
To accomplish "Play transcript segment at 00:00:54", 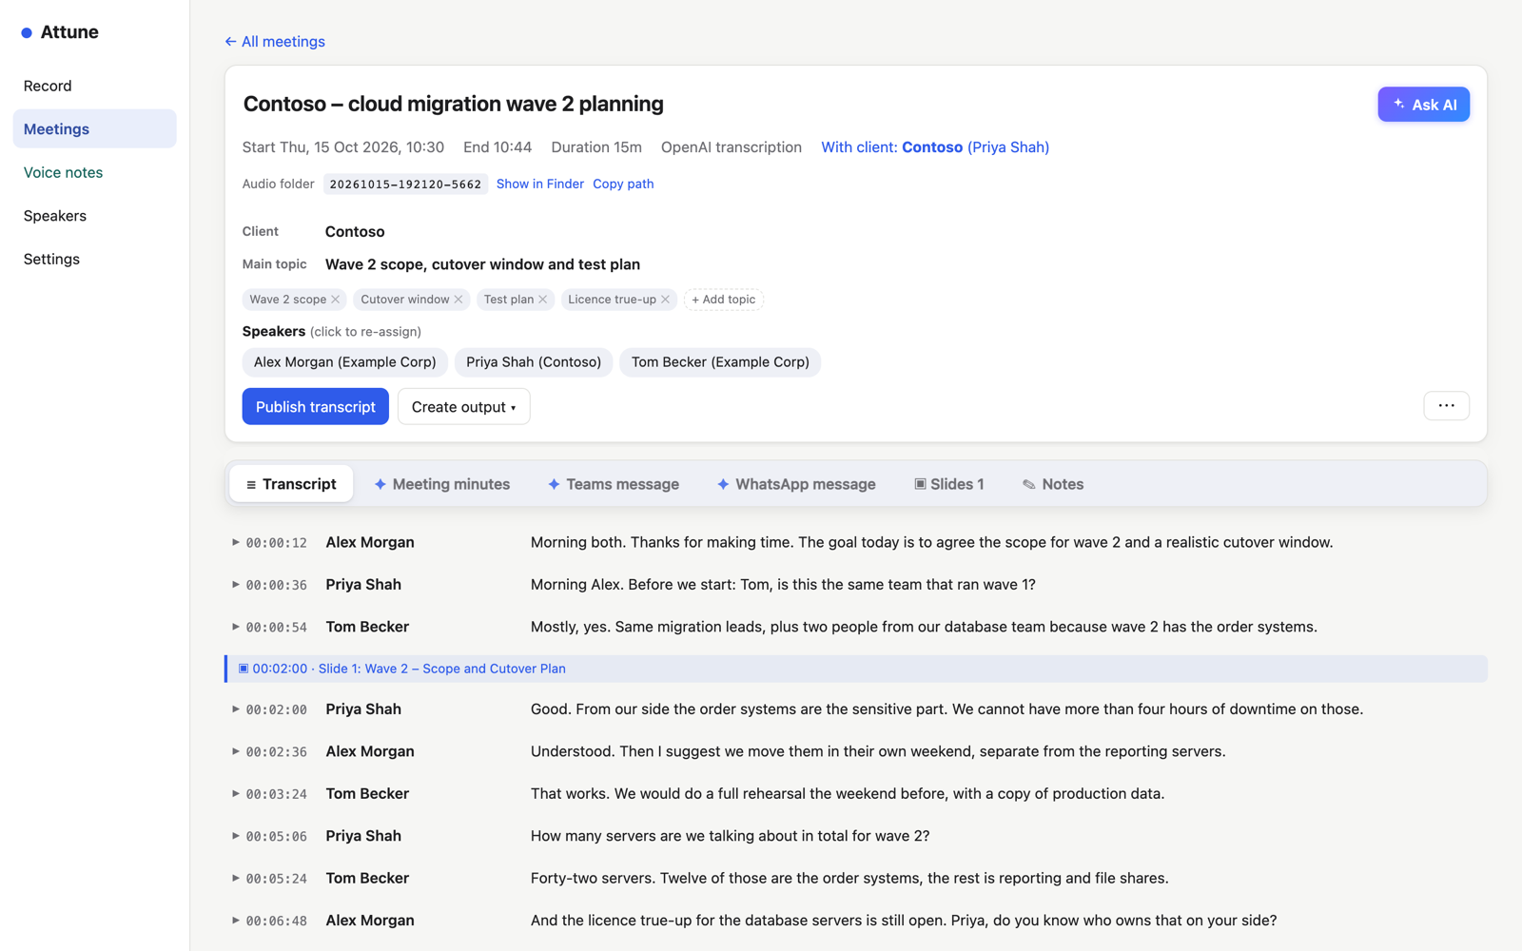I will pyautogui.click(x=235, y=627).
